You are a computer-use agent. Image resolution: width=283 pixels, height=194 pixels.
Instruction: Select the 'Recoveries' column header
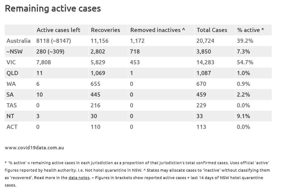(x=106, y=30)
